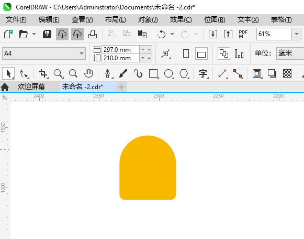Viewport: 304px width, 239px height.
Task: Select the Dimension line tool
Action: [x=222, y=74]
